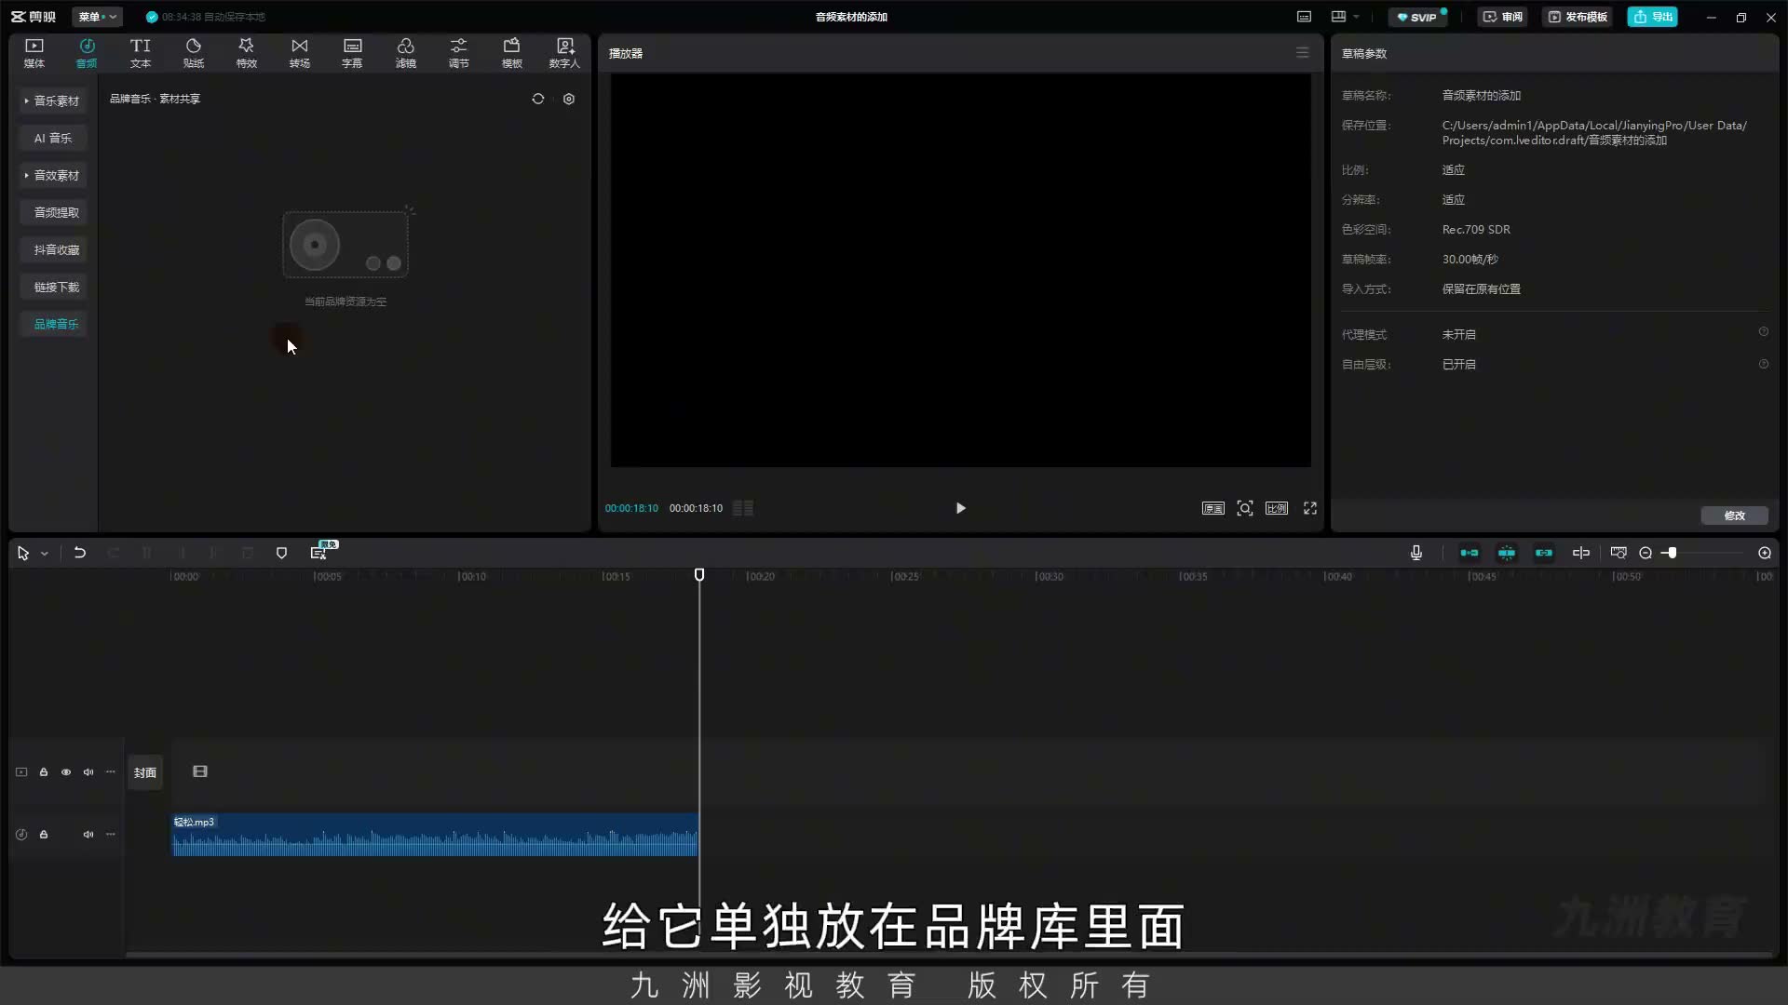This screenshot has width=1788, height=1005.
Task: Click the audio track music note icon
Action: point(21,835)
